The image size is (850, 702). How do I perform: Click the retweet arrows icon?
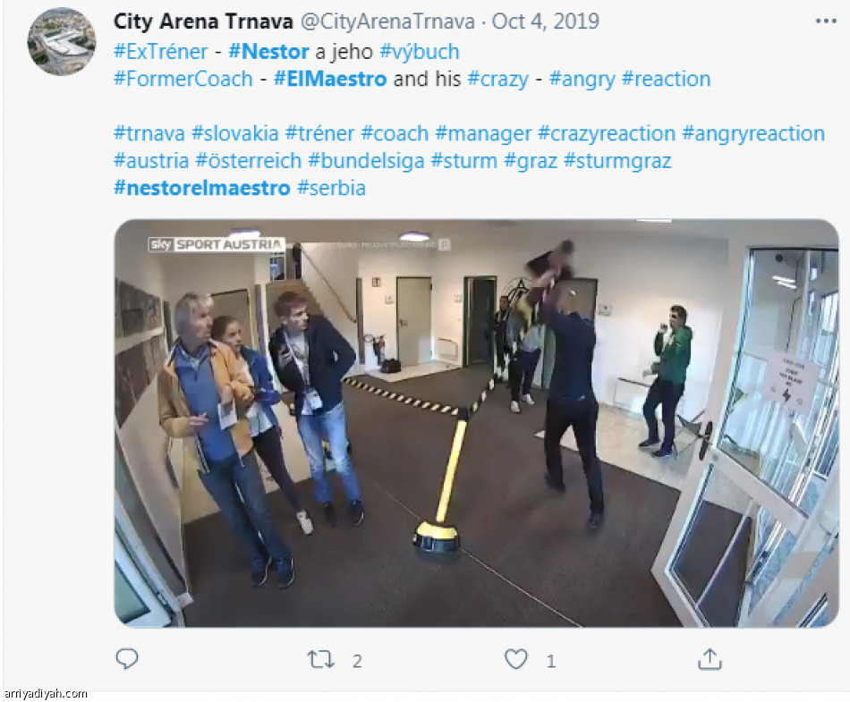click(320, 660)
